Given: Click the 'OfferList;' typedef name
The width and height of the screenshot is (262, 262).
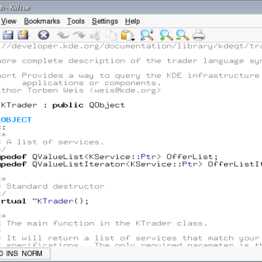Looking at the screenshot, I should coord(192,157).
